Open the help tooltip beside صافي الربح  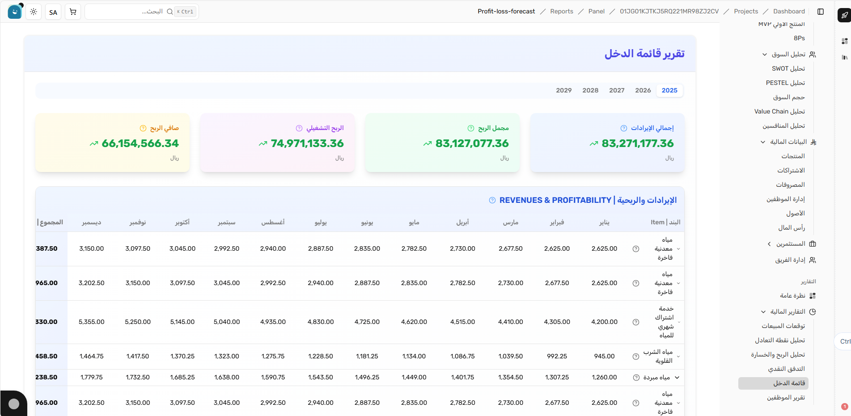coord(142,128)
